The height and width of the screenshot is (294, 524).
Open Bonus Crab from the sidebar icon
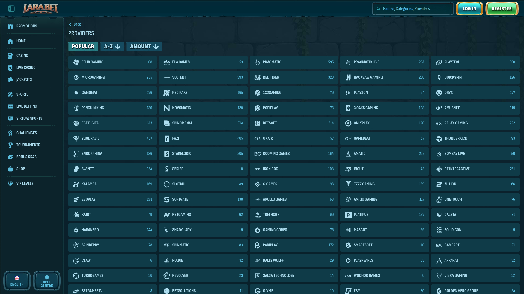tap(10, 157)
